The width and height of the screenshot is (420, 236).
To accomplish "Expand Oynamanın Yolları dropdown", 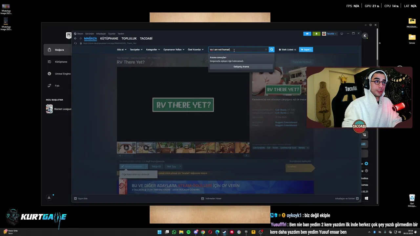I will click(x=174, y=49).
